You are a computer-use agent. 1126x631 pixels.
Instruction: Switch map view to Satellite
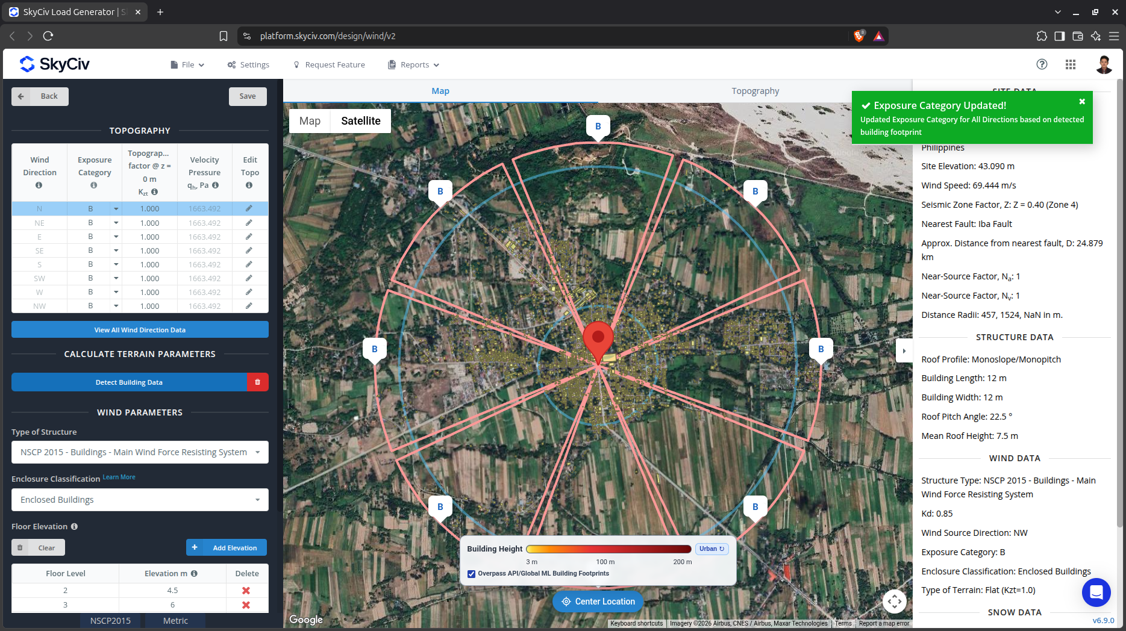point(361,121)
